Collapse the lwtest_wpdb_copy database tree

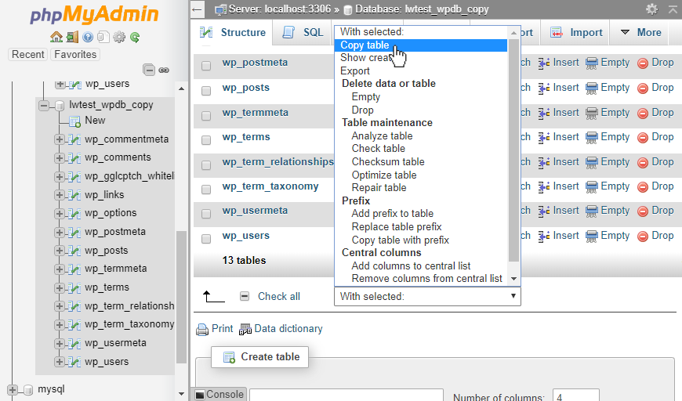pos(44,105)
